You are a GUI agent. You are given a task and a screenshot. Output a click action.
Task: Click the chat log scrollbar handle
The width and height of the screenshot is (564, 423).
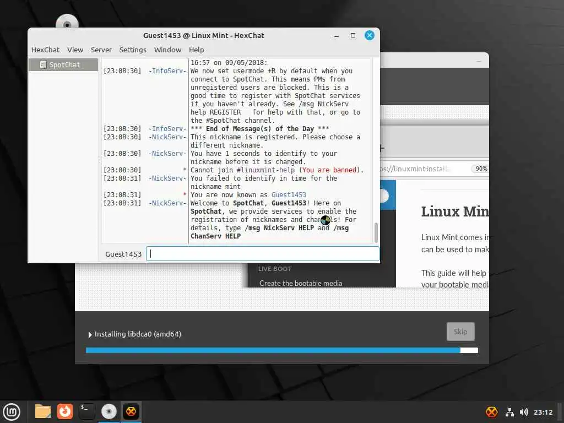click(x=376, y=232)
